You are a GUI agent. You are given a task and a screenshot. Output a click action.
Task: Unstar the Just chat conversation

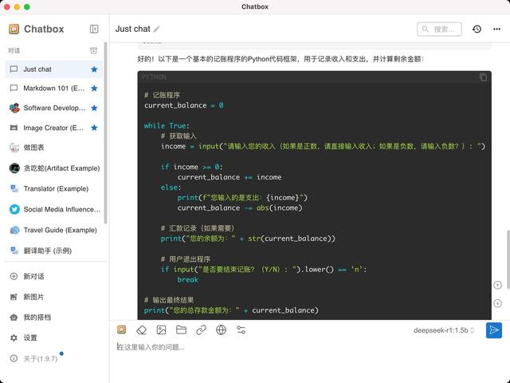94,69
